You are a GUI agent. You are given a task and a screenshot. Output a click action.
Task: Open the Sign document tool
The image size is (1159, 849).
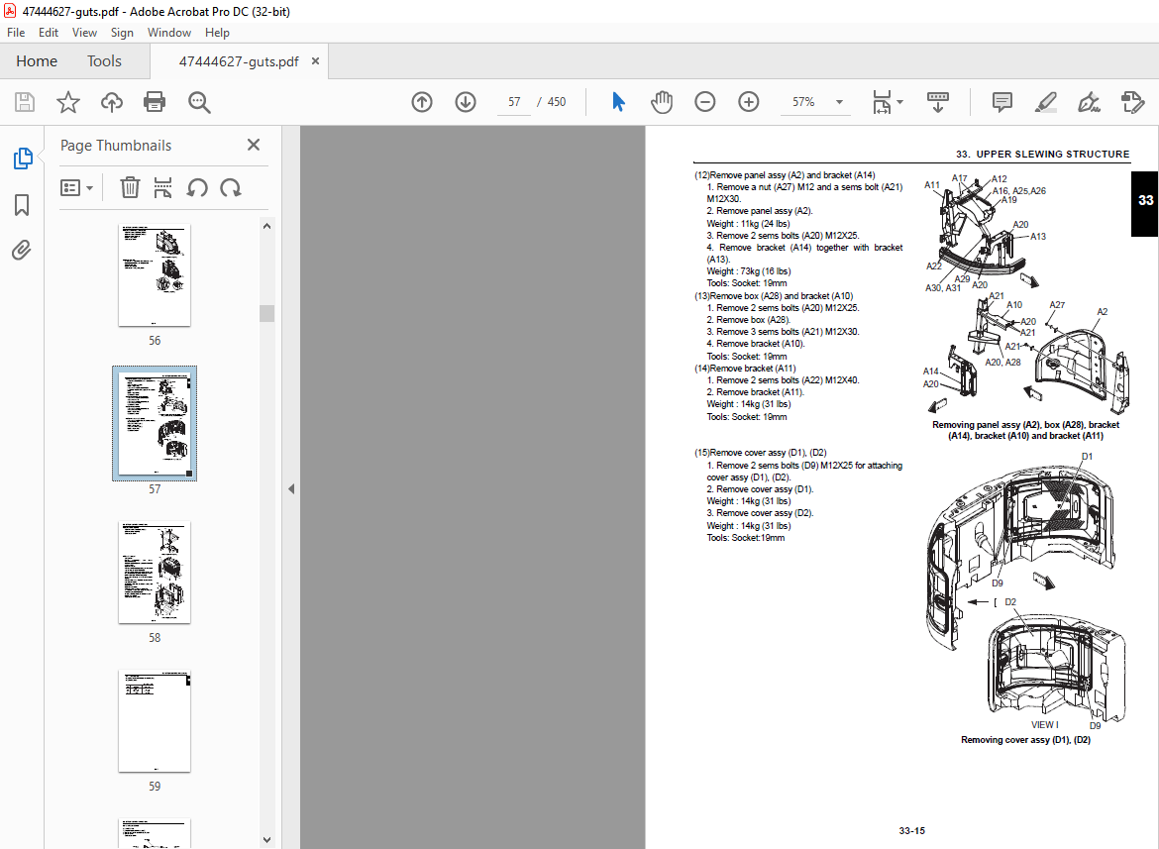(x=1089, y=102)
